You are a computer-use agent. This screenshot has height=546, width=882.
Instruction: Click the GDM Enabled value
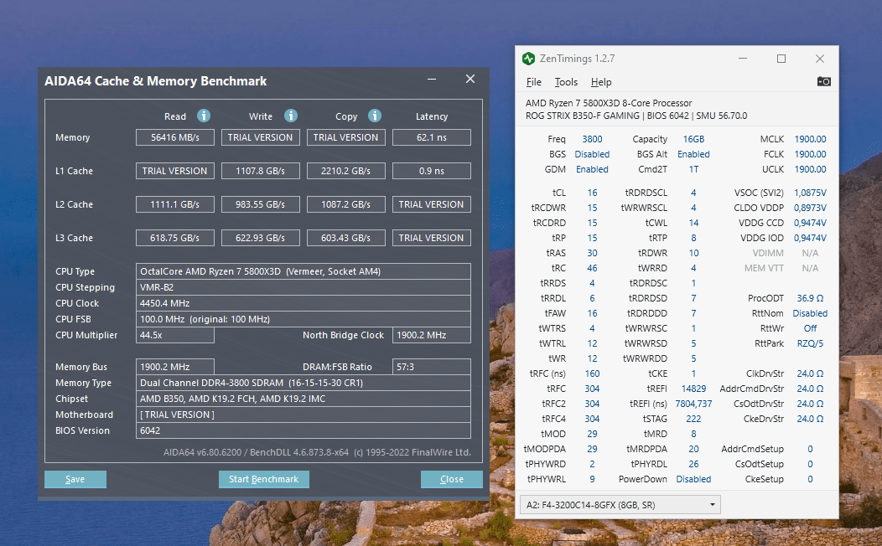point(592,170)
